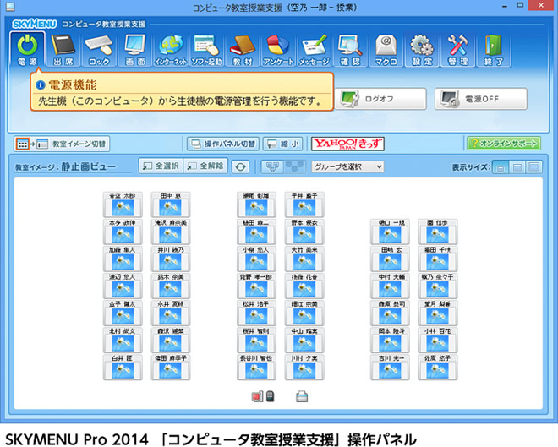Open the 確認 check function
Image resolution: width=558 pixels, height=447 pixels.
pyautogui.click(x=350, y=49)
